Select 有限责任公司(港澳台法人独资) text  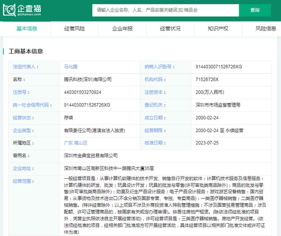95,131
